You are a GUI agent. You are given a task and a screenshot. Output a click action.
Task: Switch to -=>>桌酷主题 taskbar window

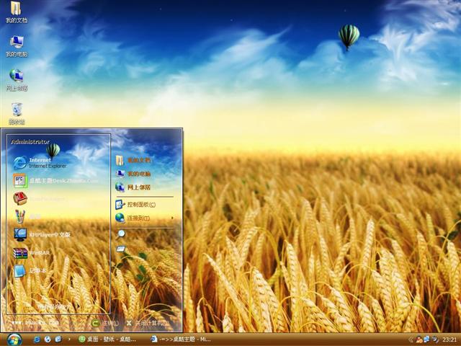[181, 340]
